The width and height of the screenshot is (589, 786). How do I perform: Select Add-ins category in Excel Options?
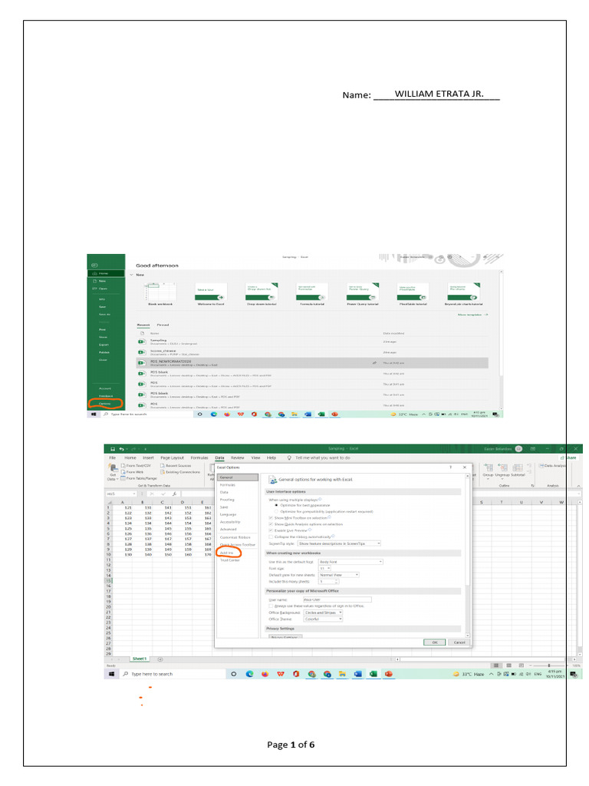[227, 553]
